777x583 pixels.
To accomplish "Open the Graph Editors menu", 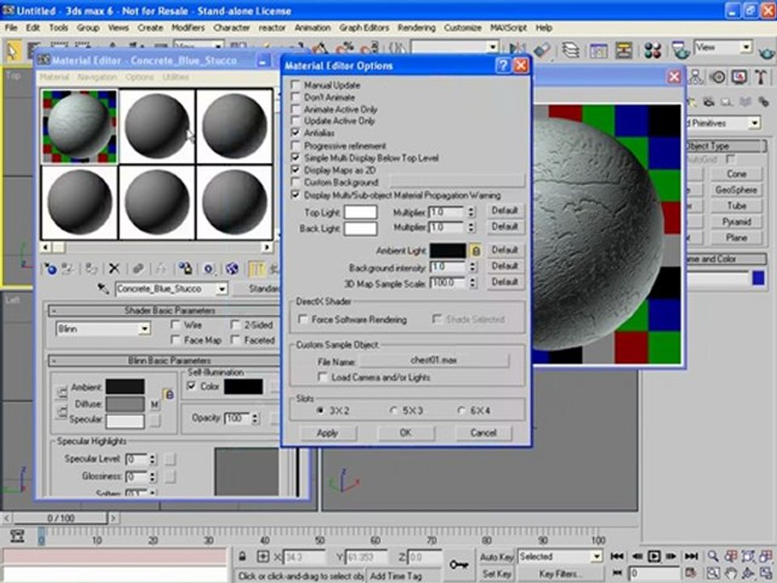I will coord(363,28).
